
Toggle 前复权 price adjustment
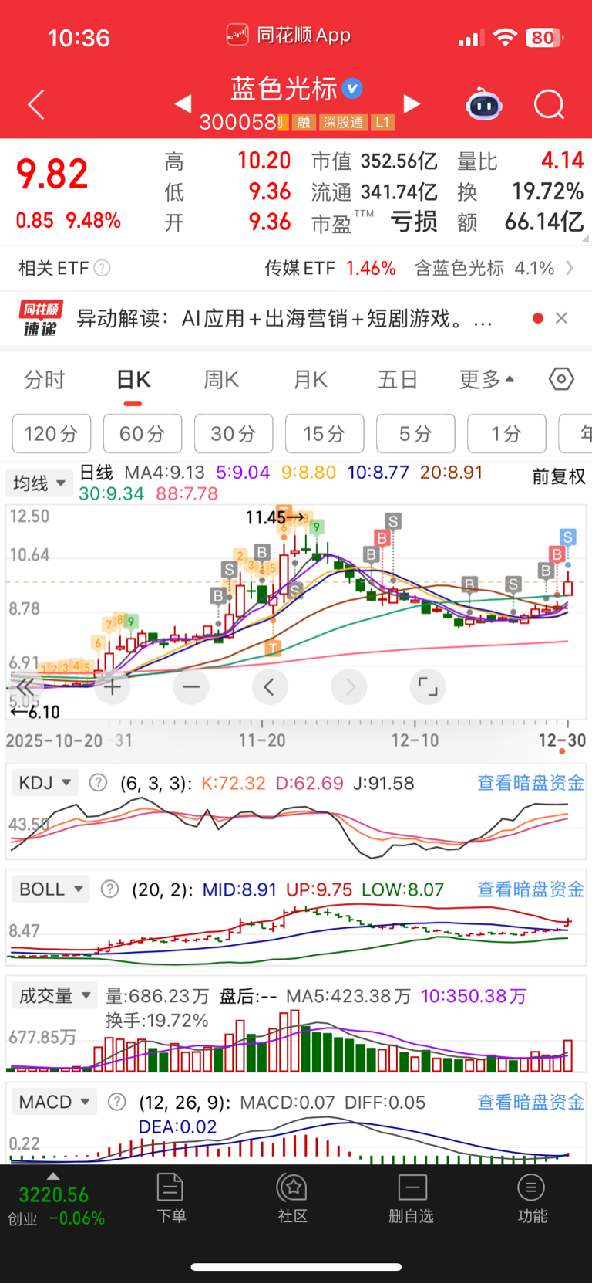pyautogui.click(x=559, y=476)
